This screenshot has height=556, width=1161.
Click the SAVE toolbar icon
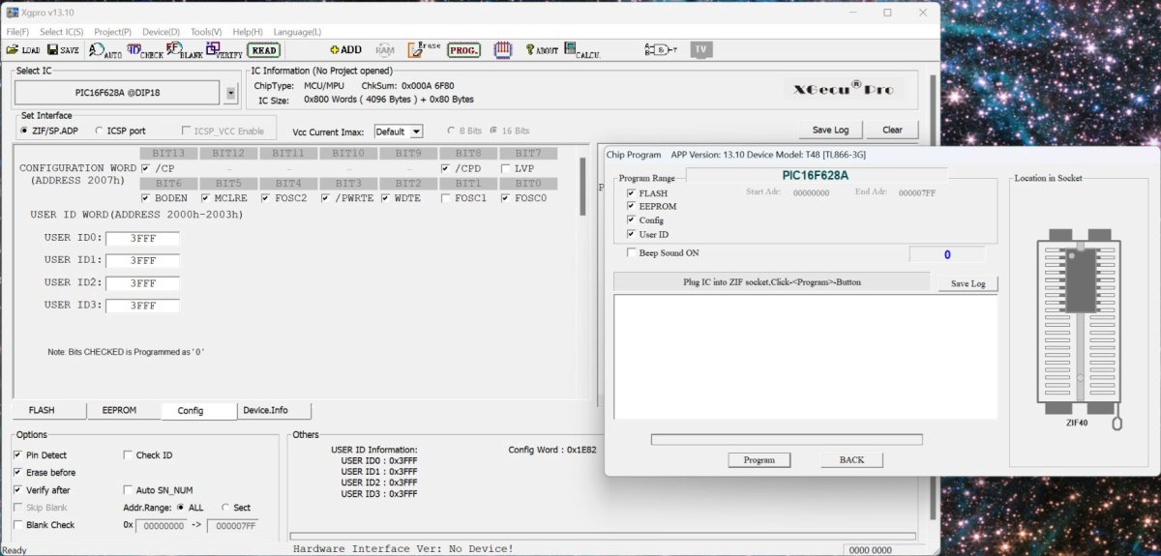click(64, 49)
